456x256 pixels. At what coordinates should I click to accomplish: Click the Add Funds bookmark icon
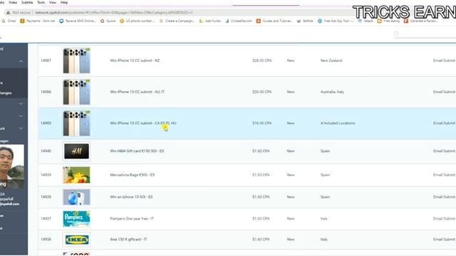[201, 21]
